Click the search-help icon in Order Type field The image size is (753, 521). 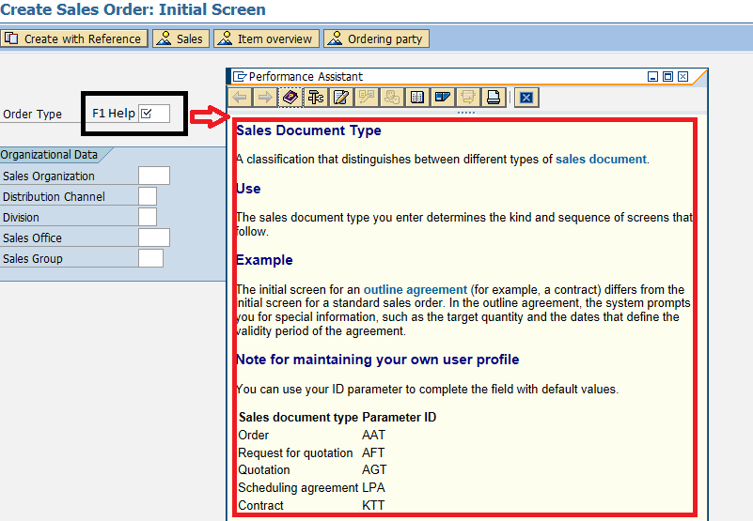pos(147,114)
